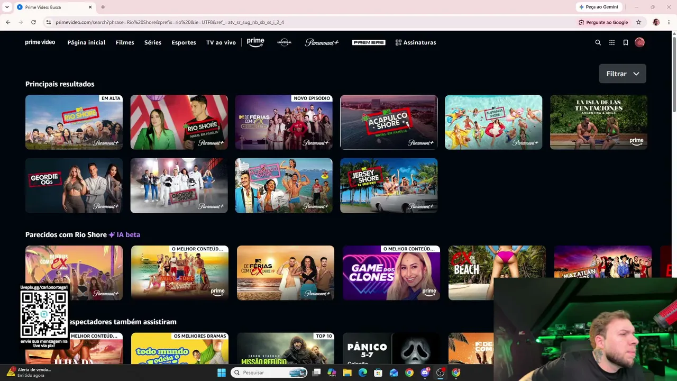Open the Wild Free Salvador thumbnail
This screenshot has width=677, height=381.
tap(180, 273)
